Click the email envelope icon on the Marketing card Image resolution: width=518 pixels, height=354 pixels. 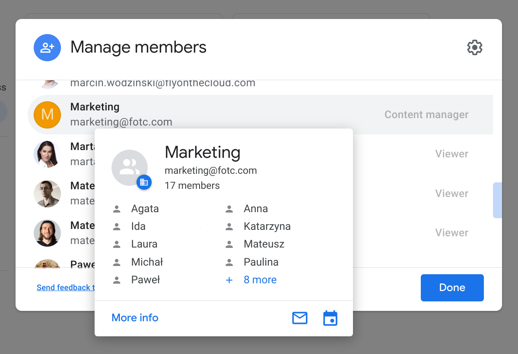pos(299,318)
